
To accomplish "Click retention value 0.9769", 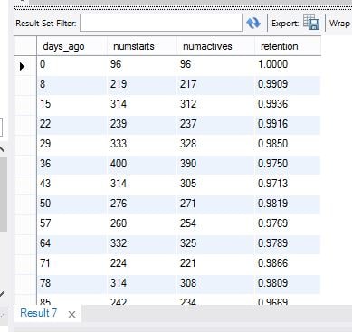I will (x=287, y=223).
